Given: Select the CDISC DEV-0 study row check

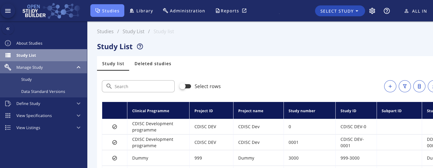Looking at the screenshot, I should pos(115,127).
